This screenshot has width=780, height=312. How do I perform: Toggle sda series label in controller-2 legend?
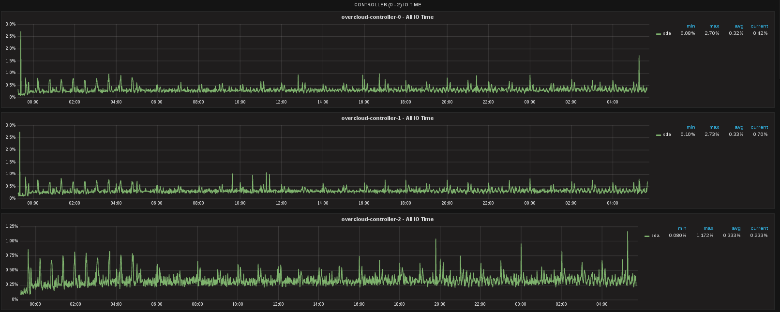coord(655,236)
